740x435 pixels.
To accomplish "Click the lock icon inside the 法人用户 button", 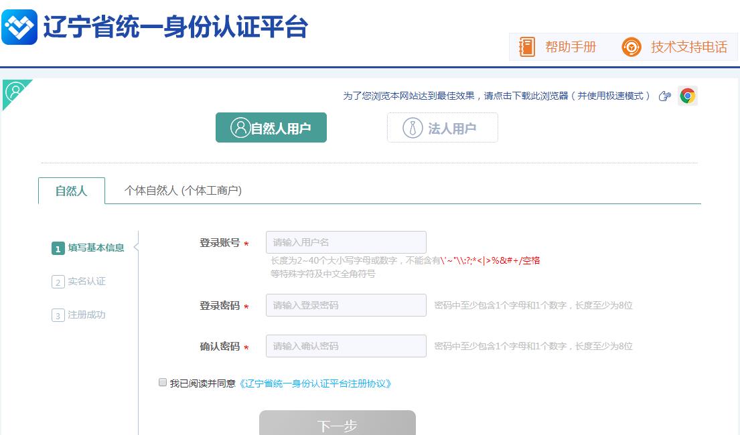I will click(x=412, y=127).
